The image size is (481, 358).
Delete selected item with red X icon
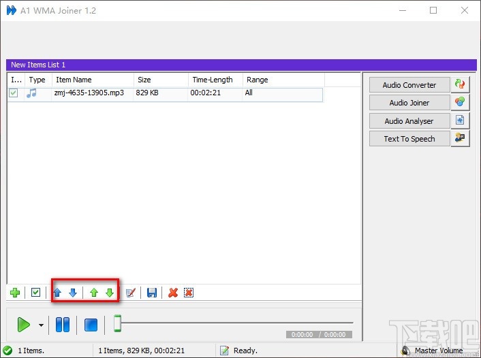click(x=173, y=293)
